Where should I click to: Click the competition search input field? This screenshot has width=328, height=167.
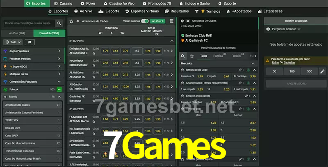[x=29, y=24]
